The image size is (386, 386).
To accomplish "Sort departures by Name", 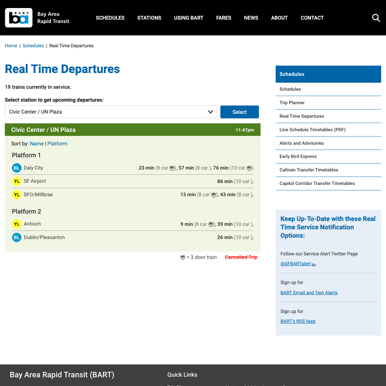I will pos(37,144).
